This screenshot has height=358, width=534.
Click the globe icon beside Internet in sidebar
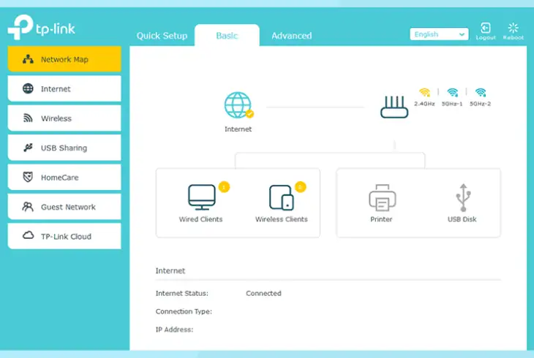[28, 88]
